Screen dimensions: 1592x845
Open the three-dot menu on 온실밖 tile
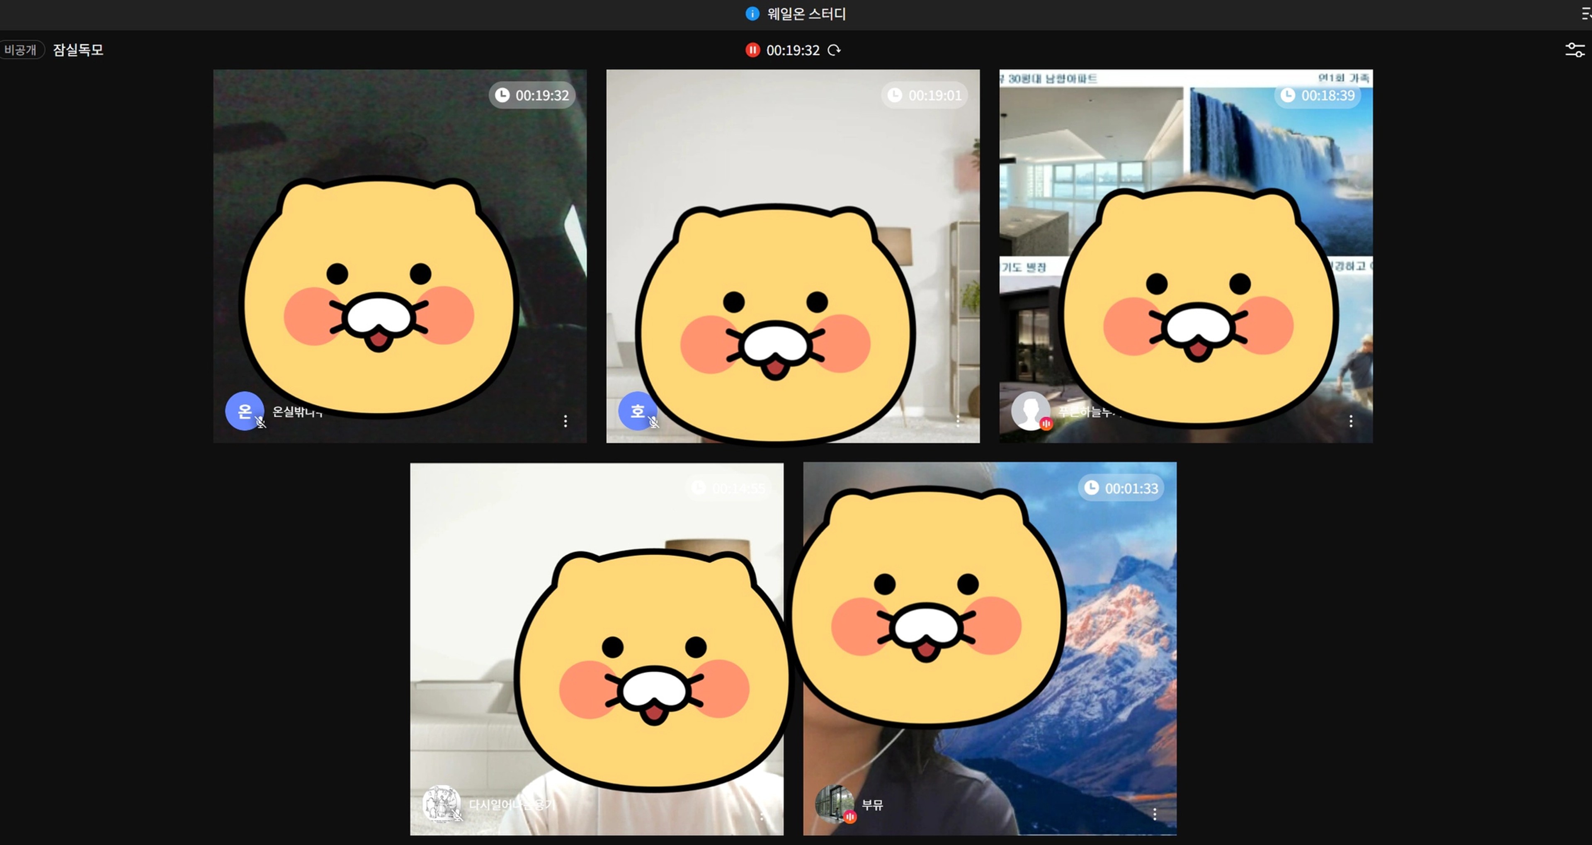[565, 421]
